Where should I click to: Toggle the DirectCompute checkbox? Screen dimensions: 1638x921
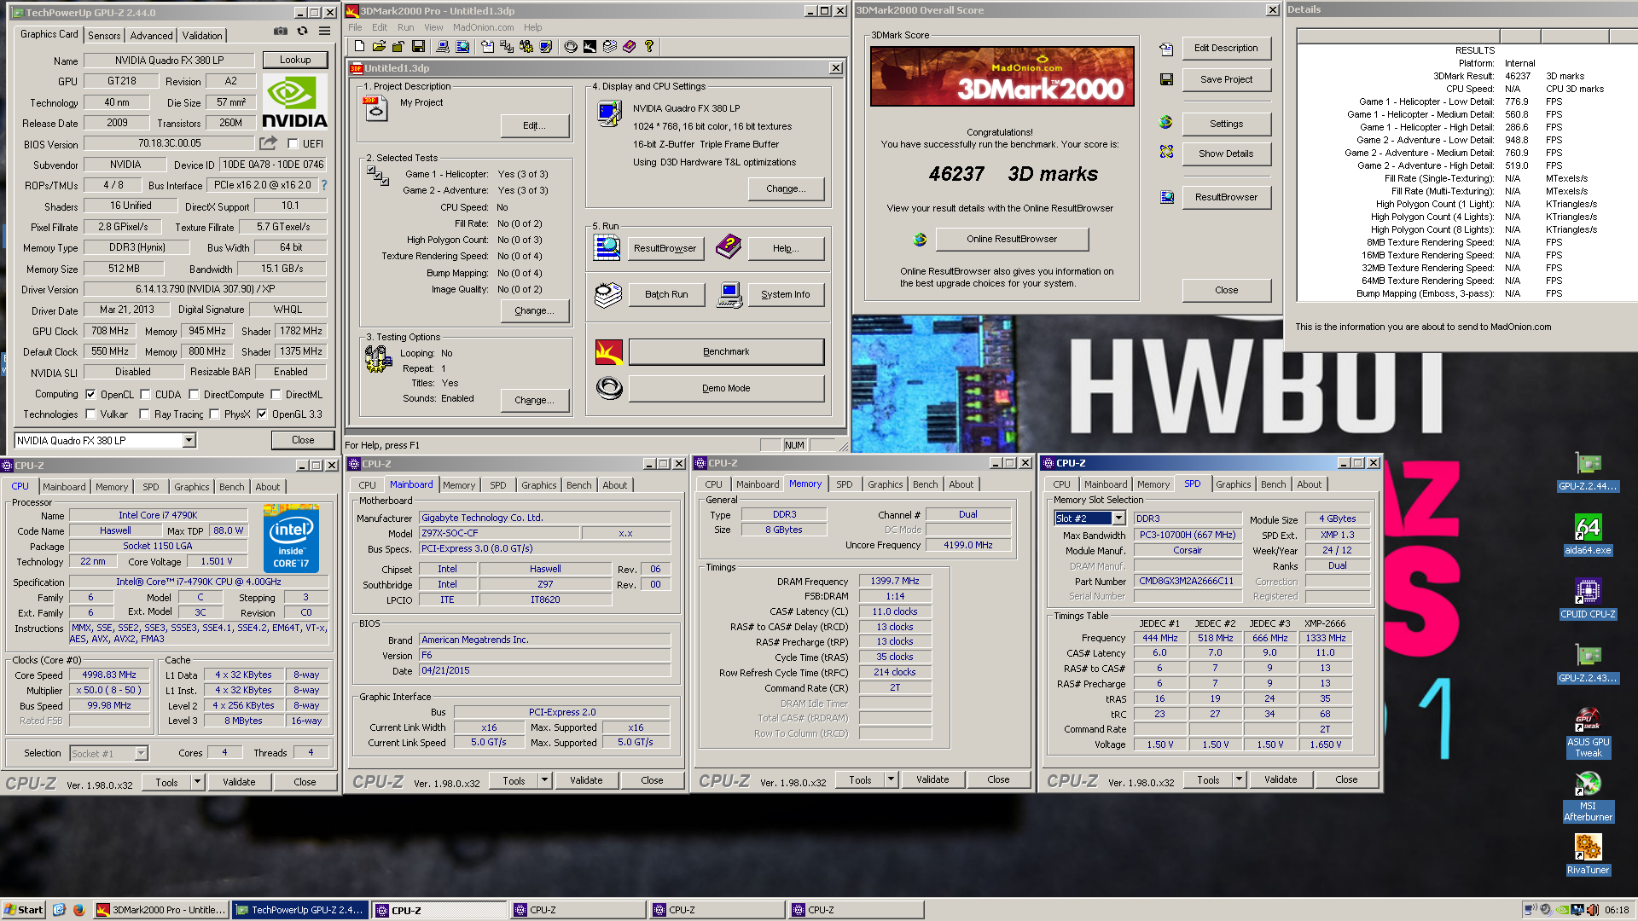click(x=194, y=394)
